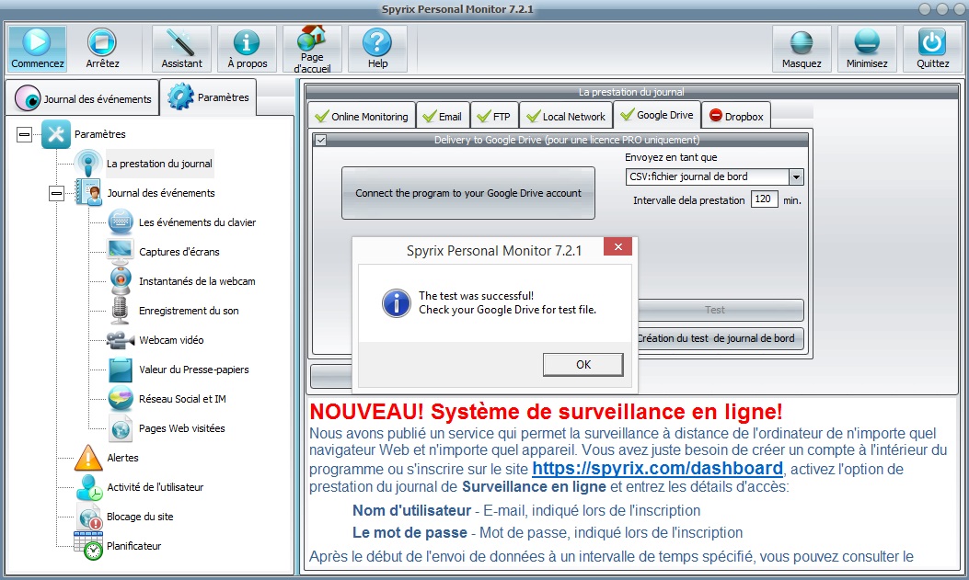This screenshot has height=580, width=969.
Task: Click the social network chat bubble icon
Action: point(121,399)
